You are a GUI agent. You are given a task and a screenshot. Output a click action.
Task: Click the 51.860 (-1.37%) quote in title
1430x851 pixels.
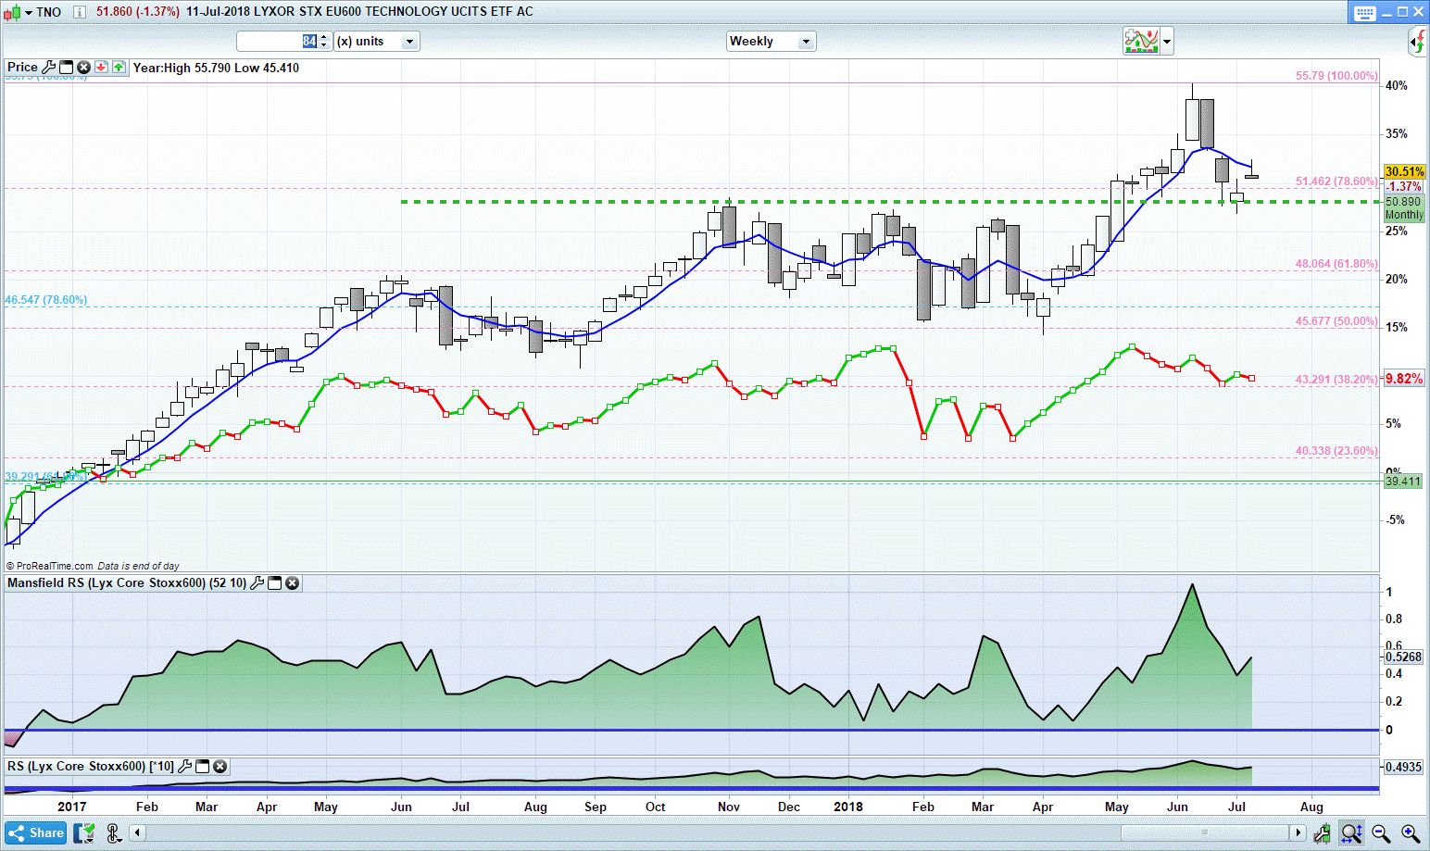point(138,12)
